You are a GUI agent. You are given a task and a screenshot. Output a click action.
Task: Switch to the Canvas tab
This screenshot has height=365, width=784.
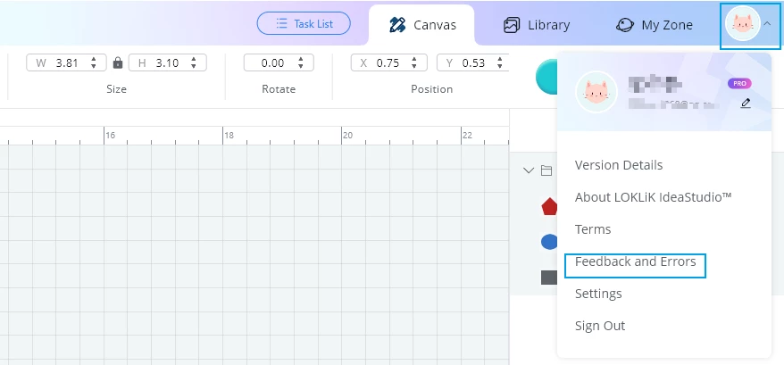tap(421, 25)
